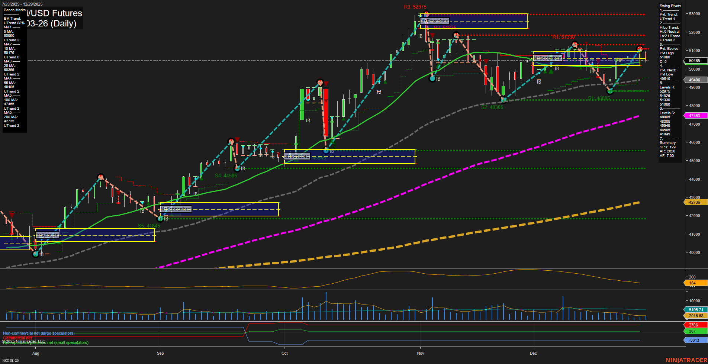Click the © 2025 NinjaTrader, LLC link
This screenshot has height=364, width=708.
pyautogui.click(x=23, y=341)
